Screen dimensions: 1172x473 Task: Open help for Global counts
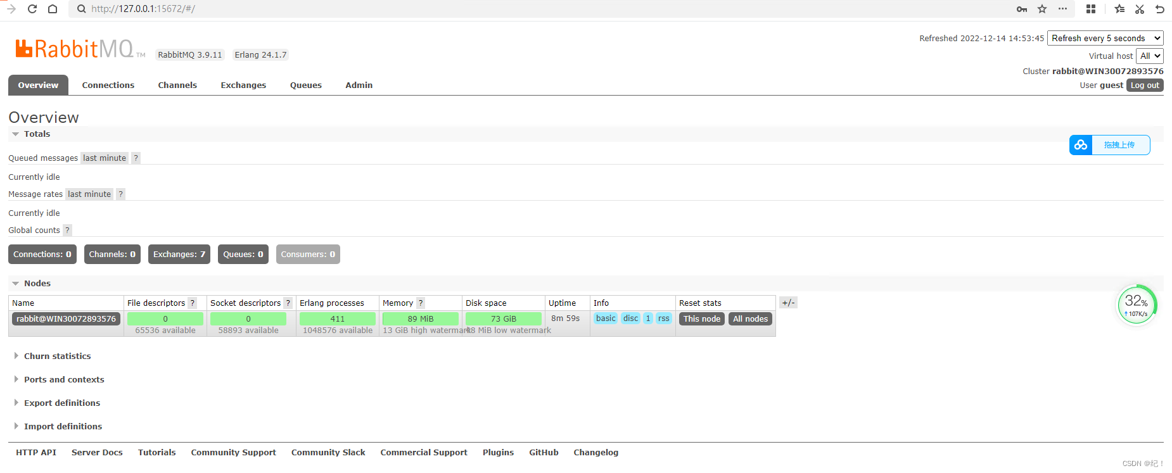tap(67, 230)
